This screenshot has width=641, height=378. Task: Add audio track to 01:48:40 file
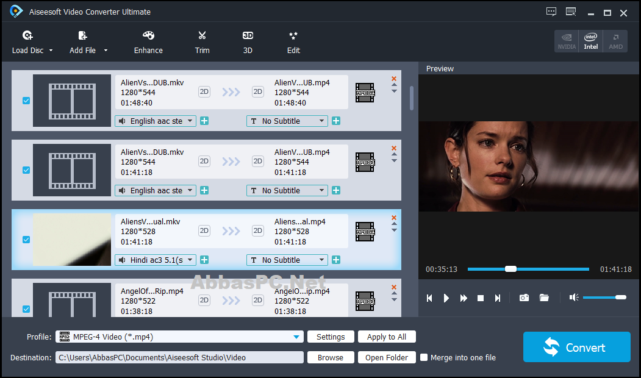coord(204,121)
